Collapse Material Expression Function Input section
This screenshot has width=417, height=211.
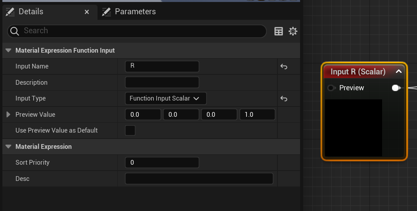click(x=8, y=50)
